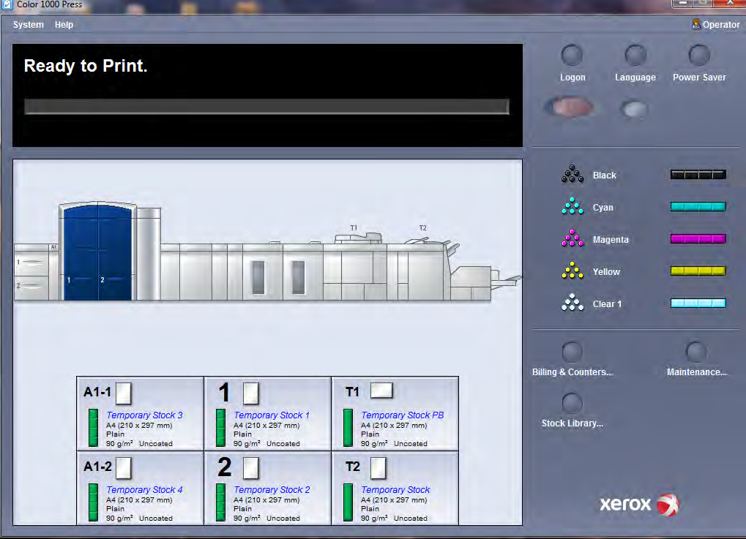Click the Magenta toner level bar
Image resolution: width=746 pixels, height=539 pixels.
698,238
